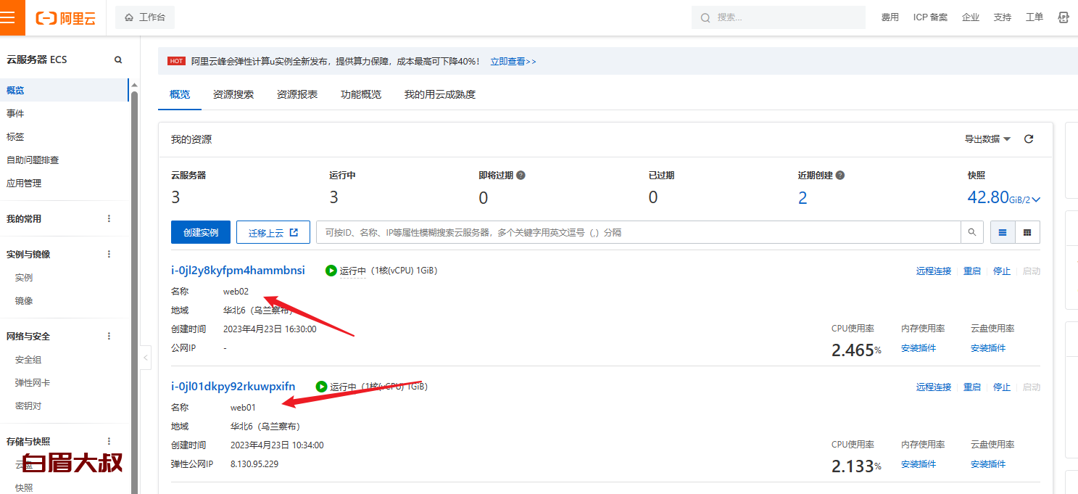Viewport: 1078px width, 494px height.
Task: Click the 迁移上云 button
Action: pyautogui.click(x=273, y=232)
